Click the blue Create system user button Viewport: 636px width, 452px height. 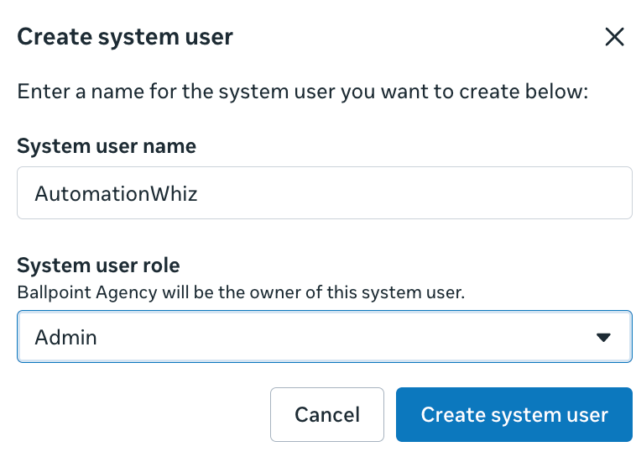[x=513, y=415]
